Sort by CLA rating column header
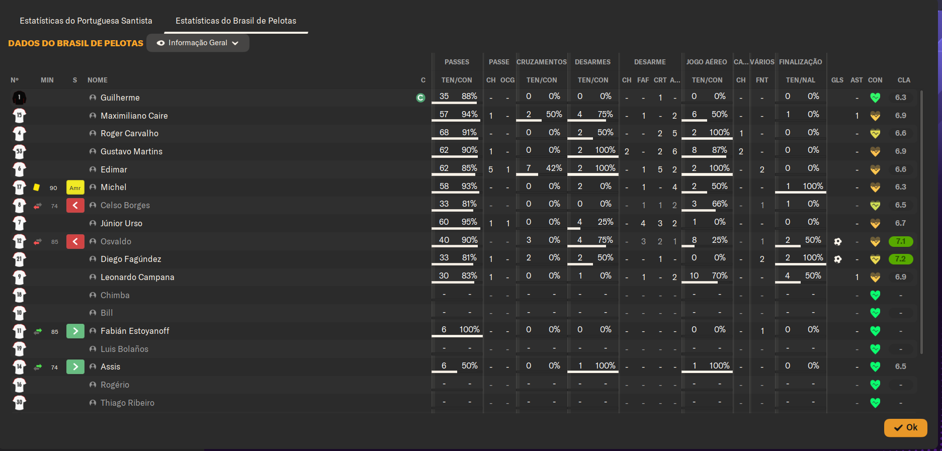The height and width of the screenshot is (451, 942). click(904, 80)
